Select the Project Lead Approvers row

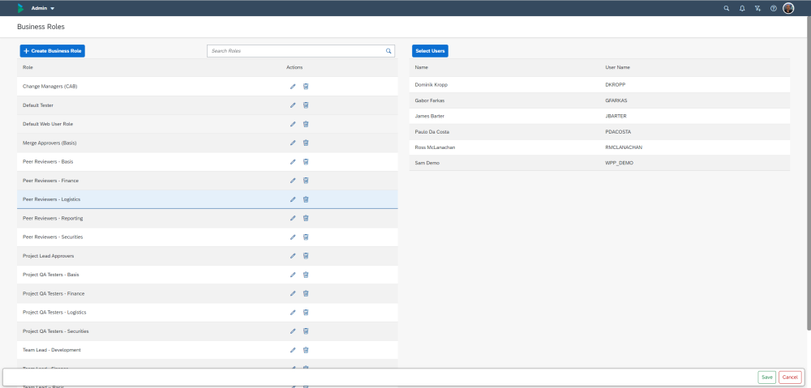208,256
